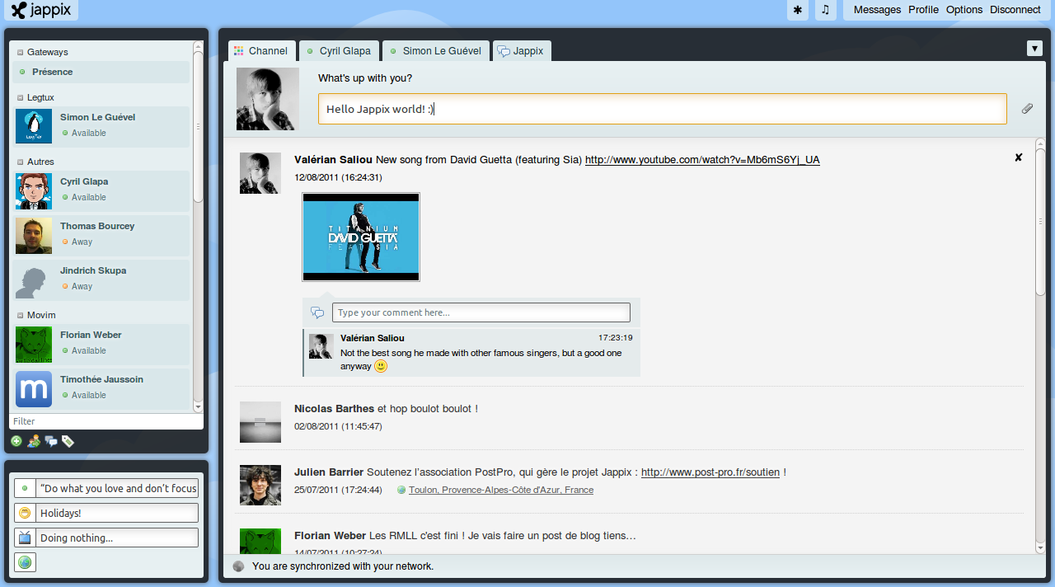
Task: Click the add contact green plus icon
Action: [16, 441]
